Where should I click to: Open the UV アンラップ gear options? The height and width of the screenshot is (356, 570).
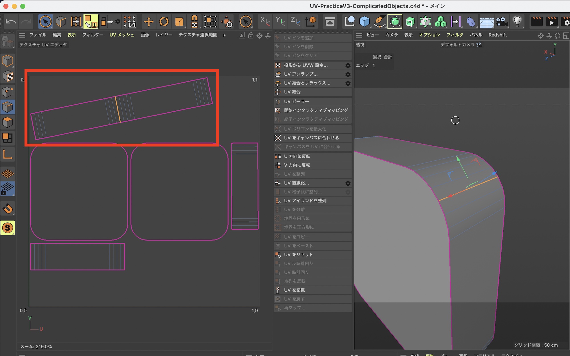348,74
